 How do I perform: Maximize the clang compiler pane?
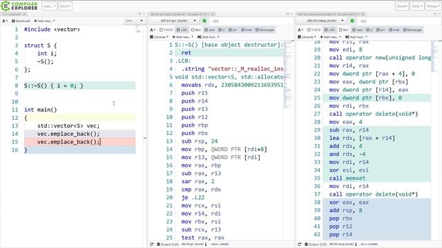point(435,14)
